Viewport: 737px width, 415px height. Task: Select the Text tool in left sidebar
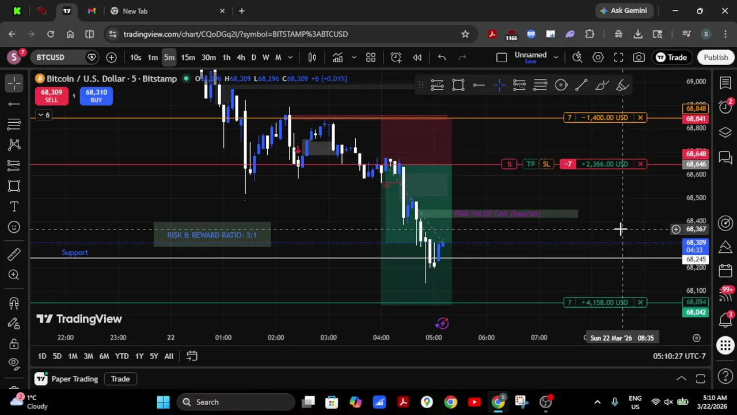pos(14,206)
